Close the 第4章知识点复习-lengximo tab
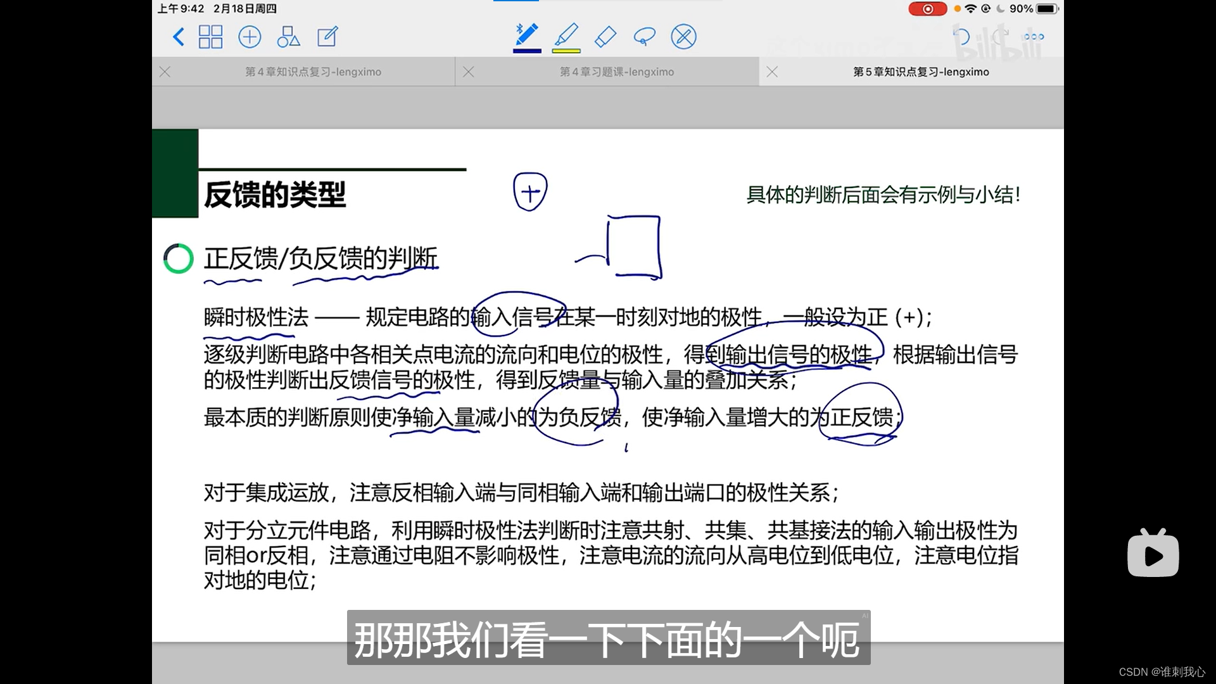 165,72
